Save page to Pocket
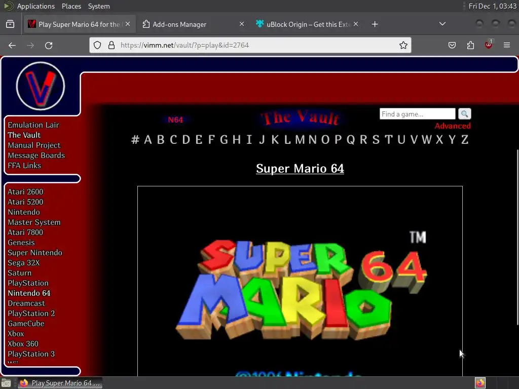Viewport: 519px width, 389px height. pos(452,45)
